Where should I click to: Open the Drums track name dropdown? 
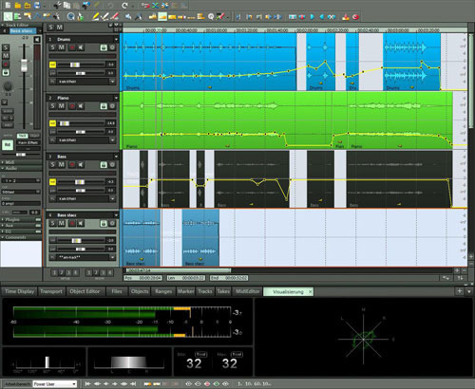pos(116,40)
